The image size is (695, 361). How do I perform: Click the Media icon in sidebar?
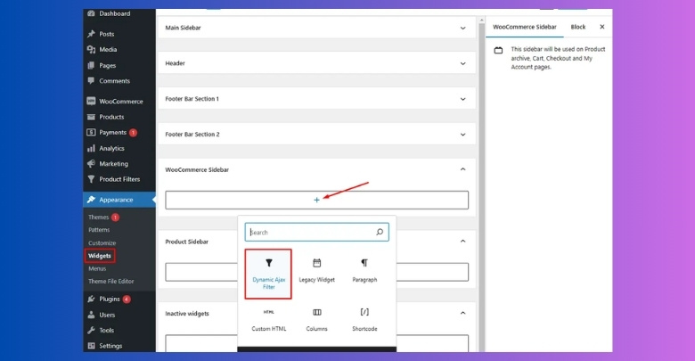click(91, 49)
